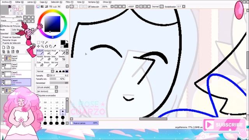Screen dimensions: 249x140
Task: Open the Ventana menu
Action: (93, 2)
